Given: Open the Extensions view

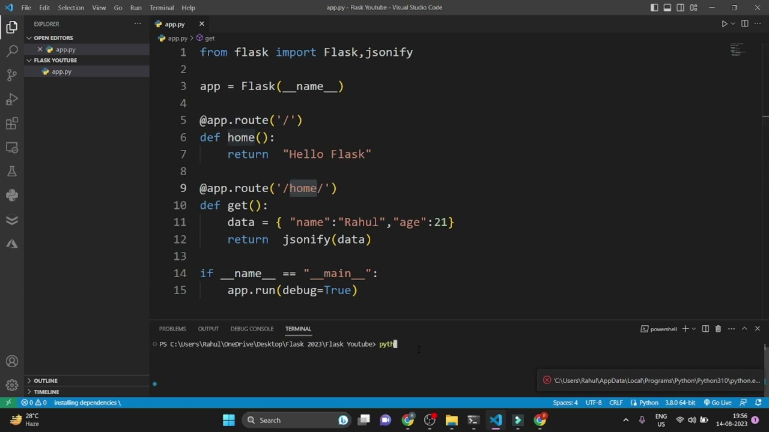Looking at the screenshot, I should point(11,124).
